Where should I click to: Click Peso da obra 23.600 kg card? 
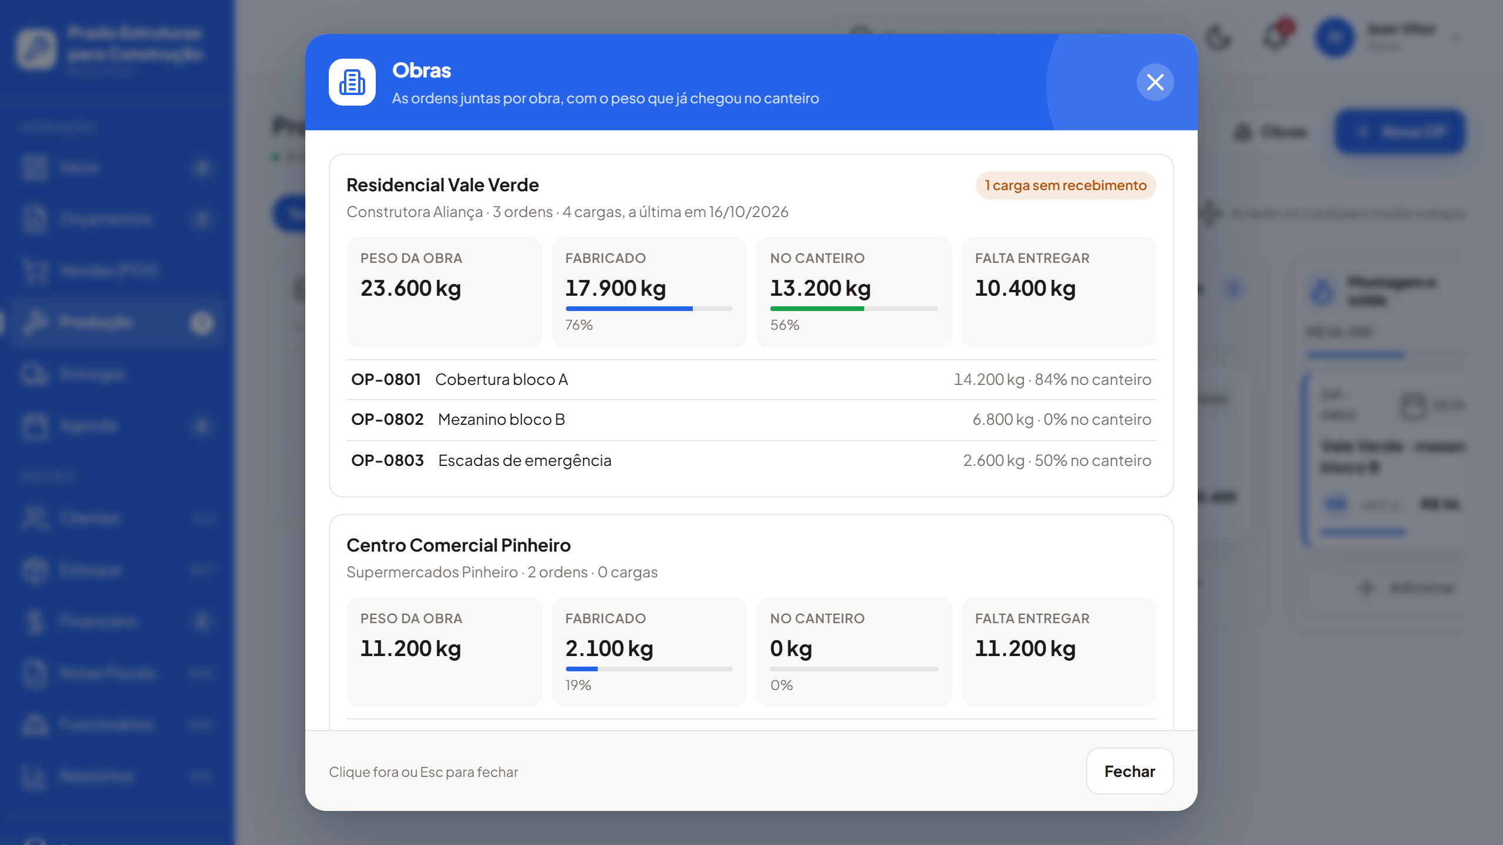[x=444, y=292]
